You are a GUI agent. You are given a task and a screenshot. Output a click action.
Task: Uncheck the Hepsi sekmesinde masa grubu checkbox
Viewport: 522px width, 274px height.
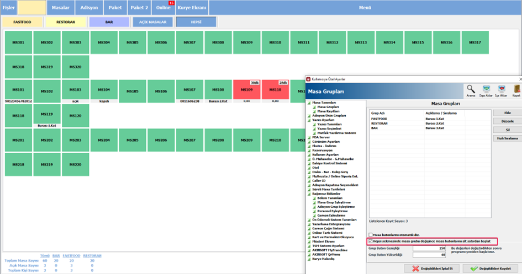pyautogui.click(x=371, y=241)
